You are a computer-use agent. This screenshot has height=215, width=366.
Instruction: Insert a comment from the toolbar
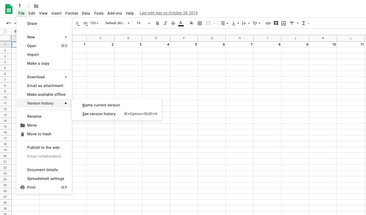[276, 23]
